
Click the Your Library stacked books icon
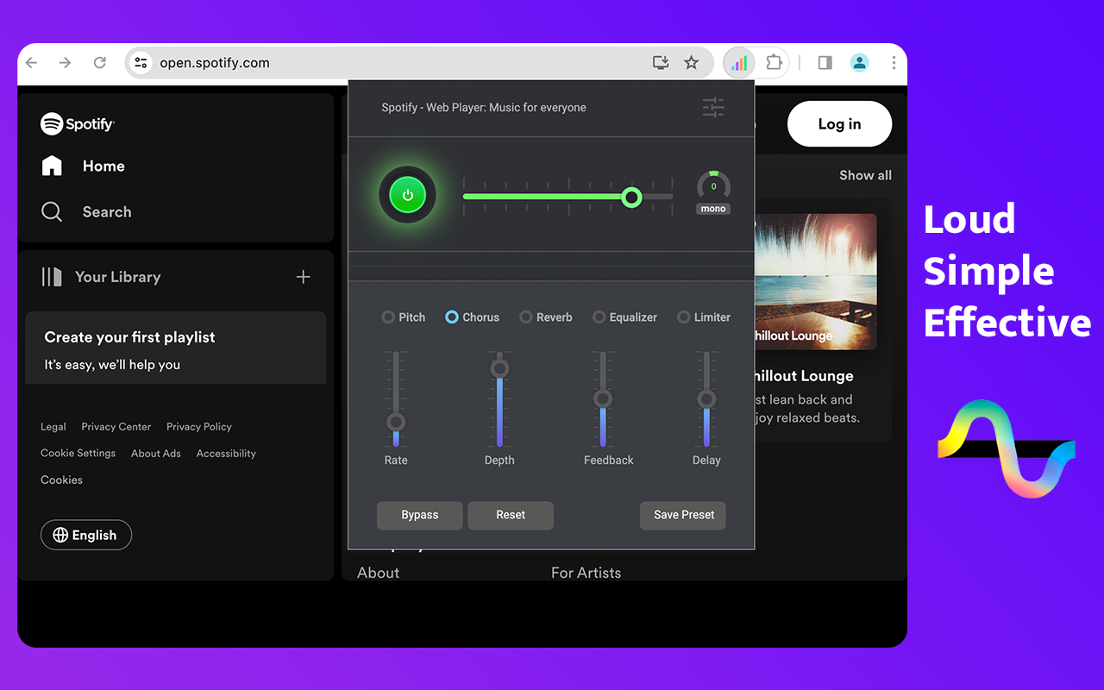52,277
